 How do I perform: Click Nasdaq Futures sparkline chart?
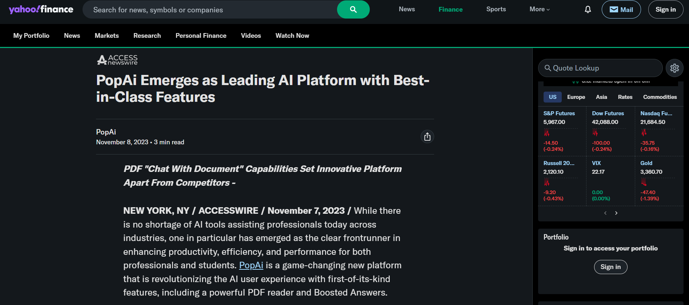click(657, 132)
